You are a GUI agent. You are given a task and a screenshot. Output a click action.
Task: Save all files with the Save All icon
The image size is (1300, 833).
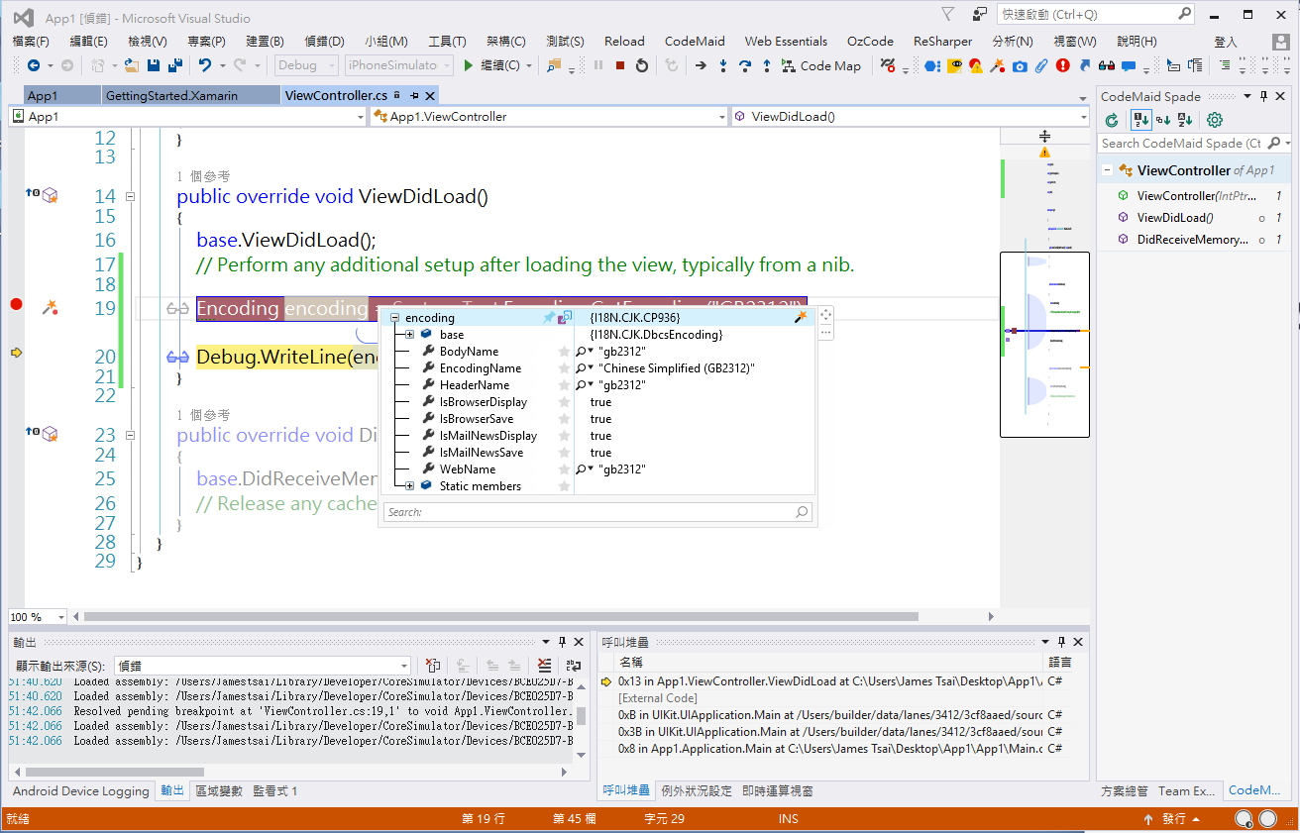[x=174, y=65]
